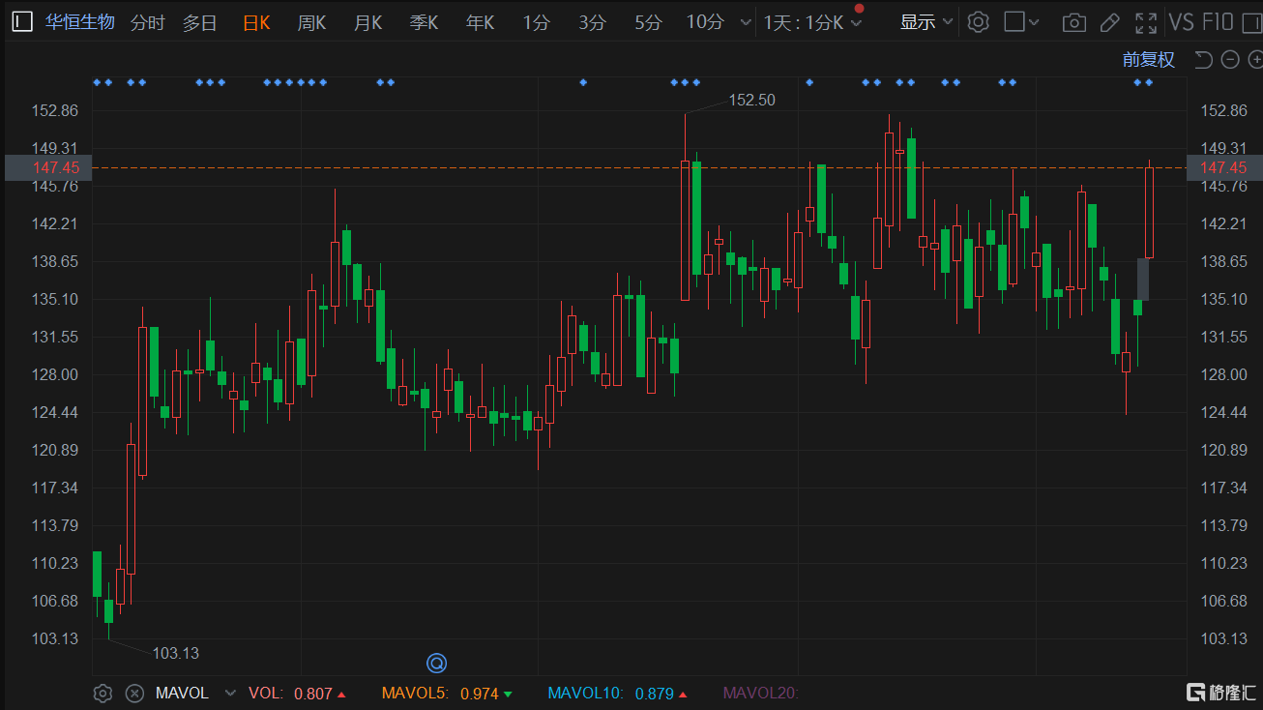Open the 1天:1分K dropdown
The height and width of the screenshot is (710, 1263).
812,22
